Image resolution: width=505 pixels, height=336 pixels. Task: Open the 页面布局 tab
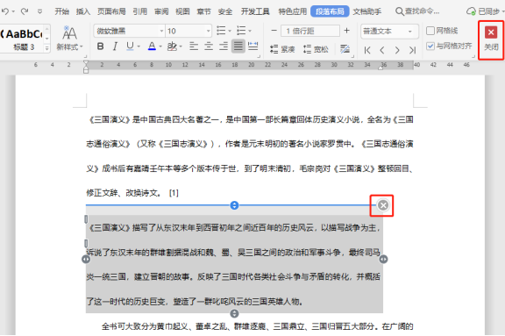click(111, 11)
